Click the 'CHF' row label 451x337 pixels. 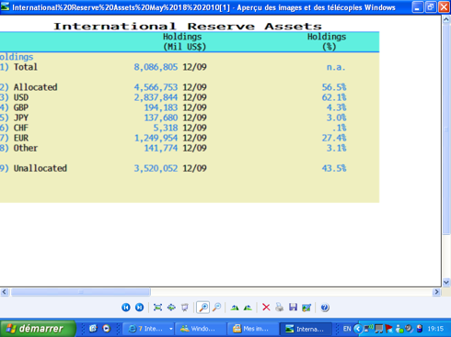[x=21, y=128]
